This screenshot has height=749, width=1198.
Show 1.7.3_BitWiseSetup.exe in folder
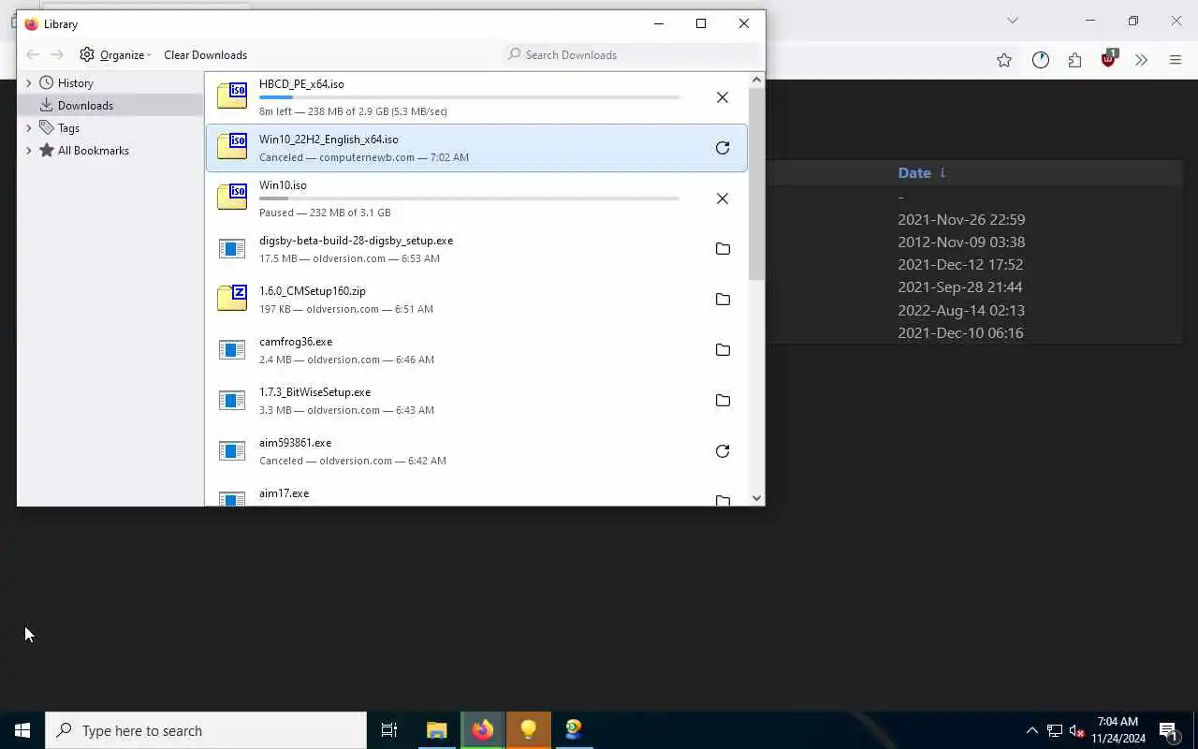coord(723,401)
